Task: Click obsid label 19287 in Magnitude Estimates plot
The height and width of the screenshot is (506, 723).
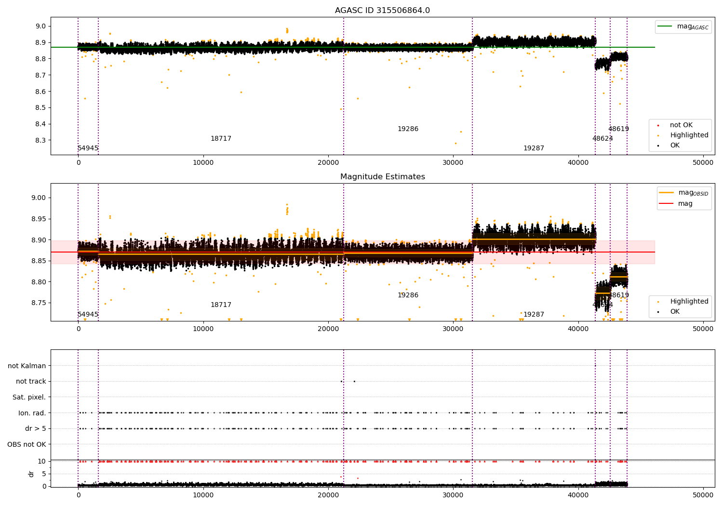Action: (x=534, y=315)
